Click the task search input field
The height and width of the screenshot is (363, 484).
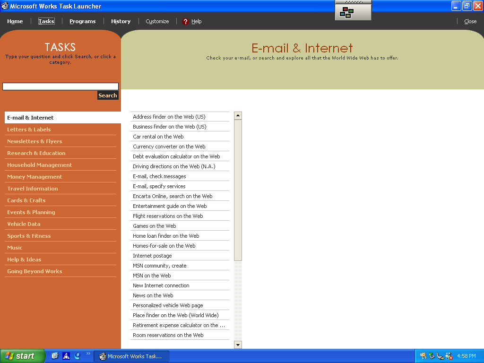(60, 86)
